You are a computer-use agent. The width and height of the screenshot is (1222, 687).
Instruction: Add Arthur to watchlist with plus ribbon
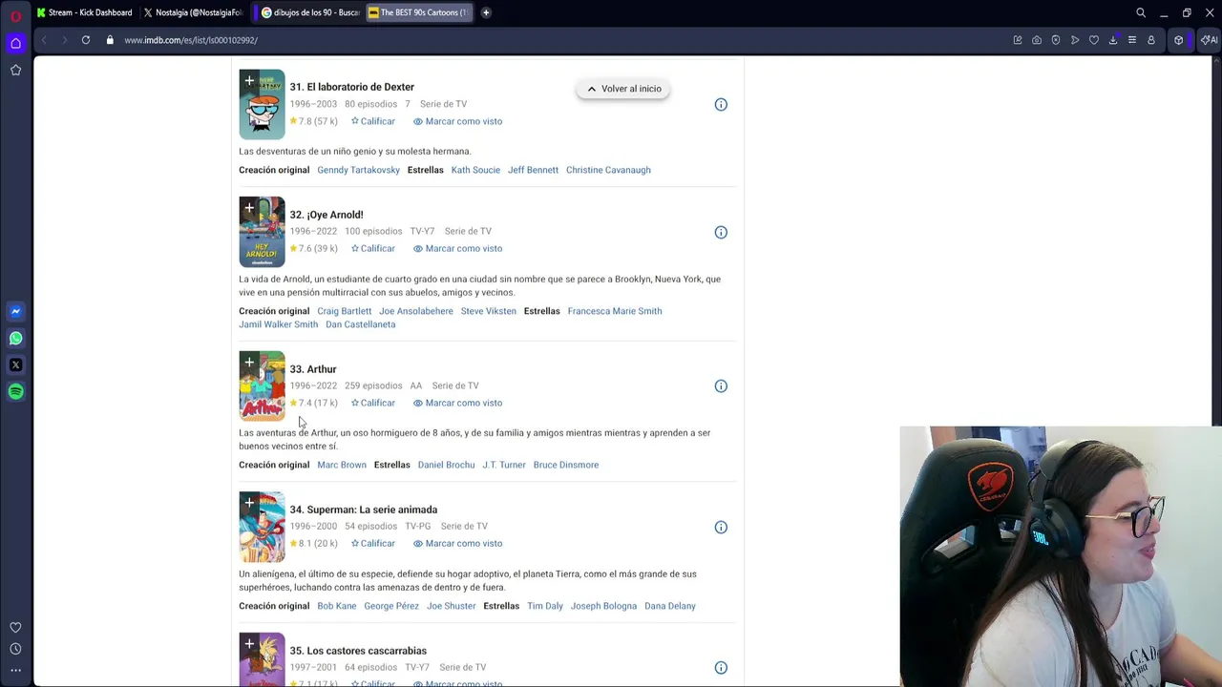click(x=249, y=363)
